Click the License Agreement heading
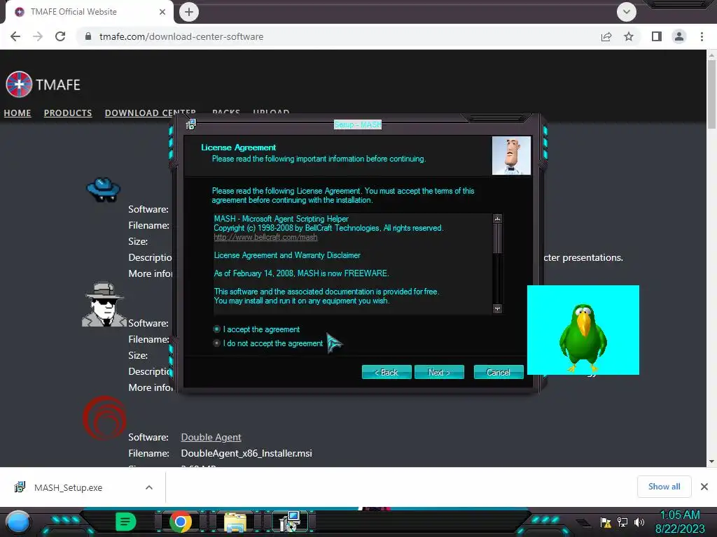The height and width of the screenshot is (537, 717). click(x=238, y=148)
